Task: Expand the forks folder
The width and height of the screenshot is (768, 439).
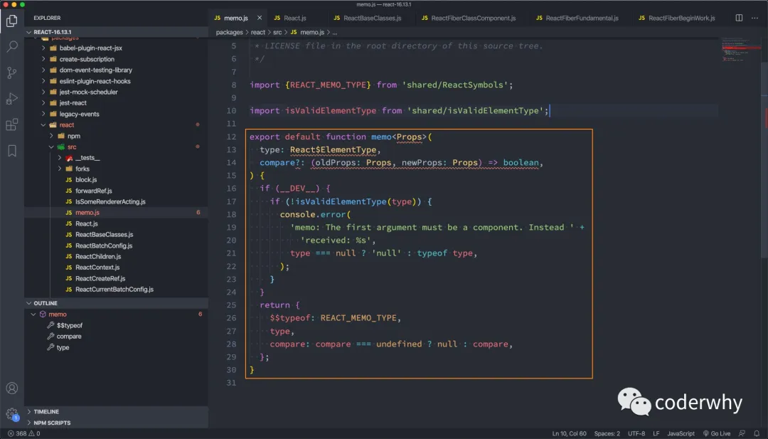Action: point(116,169)
